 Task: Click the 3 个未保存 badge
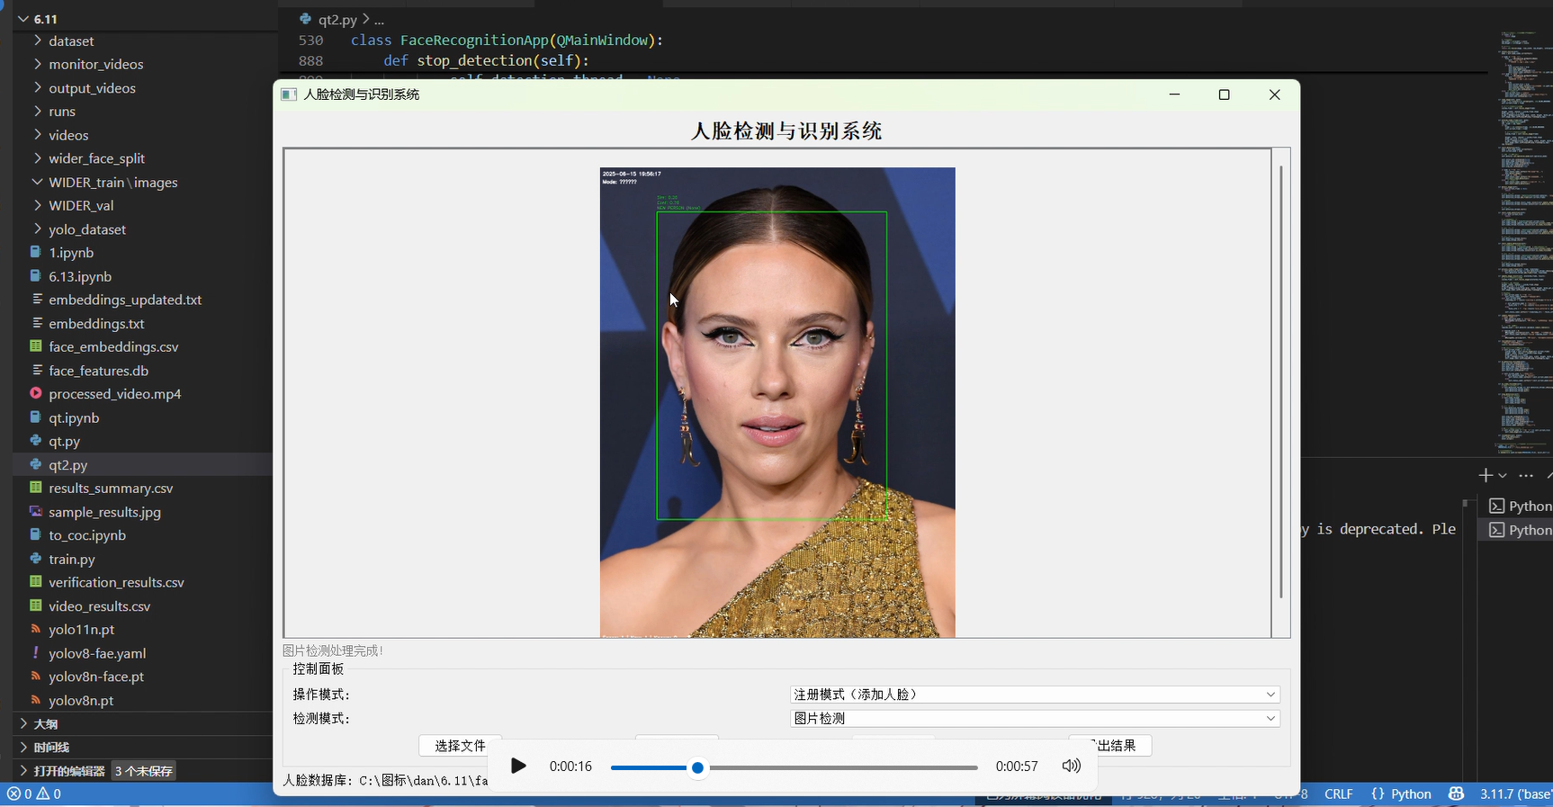144,771
